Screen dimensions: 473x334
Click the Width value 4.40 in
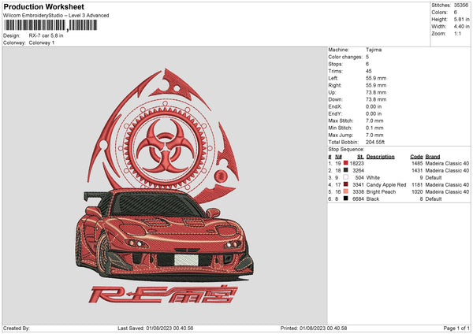(x=461, y=27)
